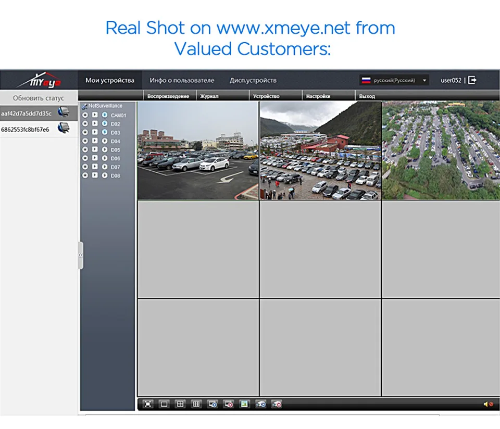The width and height of the screenshot is (500, 429).
Task: Click the square play icon for D02
Action: [x=95, y=123]
